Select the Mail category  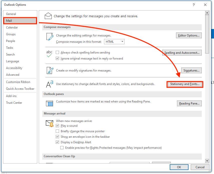pyautogui.click(x=20, y=21)
